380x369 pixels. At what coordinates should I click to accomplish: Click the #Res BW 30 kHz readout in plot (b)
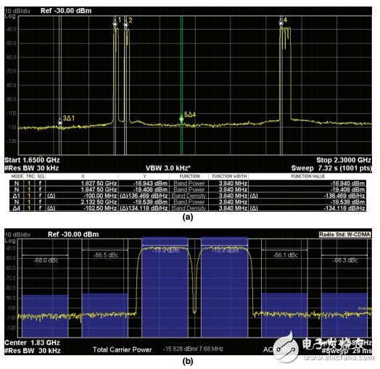pos(32,351)
